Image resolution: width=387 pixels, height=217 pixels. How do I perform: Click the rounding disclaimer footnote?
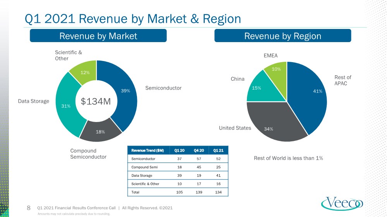(74, 214)
